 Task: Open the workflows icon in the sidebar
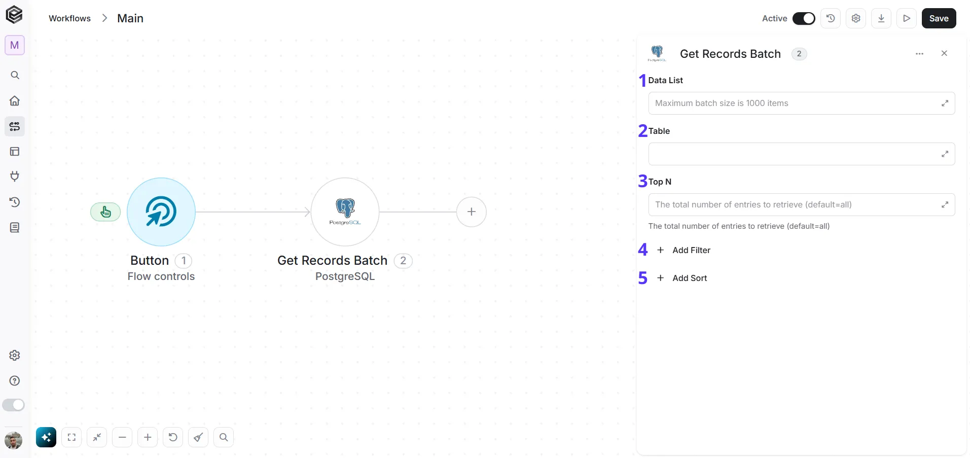(15, 126)
